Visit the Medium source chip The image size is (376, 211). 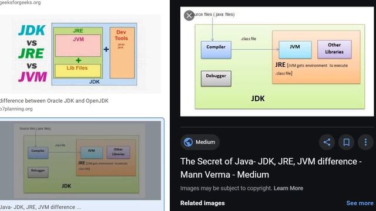pyautogui.click(x=200, y=142)
